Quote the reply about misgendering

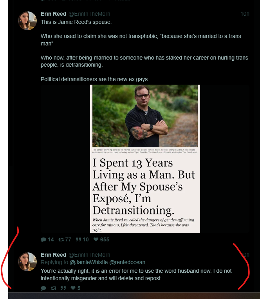[x=63, y=288]
